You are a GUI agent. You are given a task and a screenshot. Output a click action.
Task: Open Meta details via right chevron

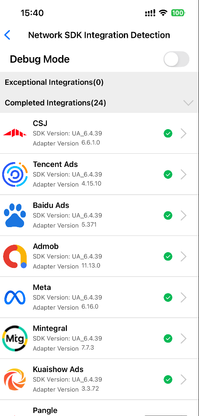pos(184,297)
